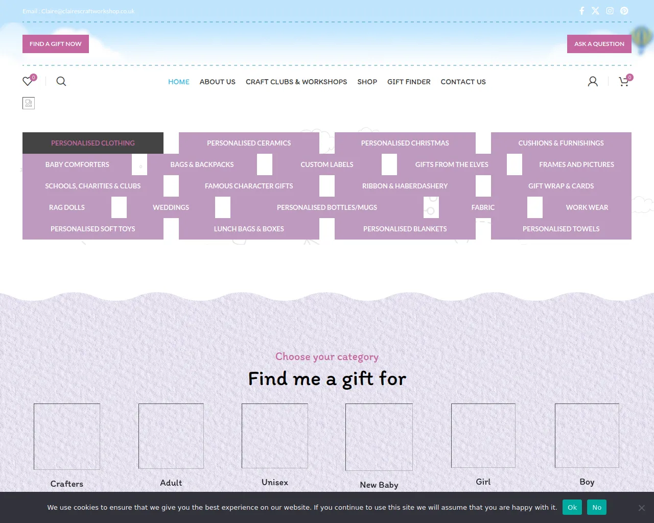The image size is (654, 523).
Task: Go to the Home menu item
Action: coord(179,82)
